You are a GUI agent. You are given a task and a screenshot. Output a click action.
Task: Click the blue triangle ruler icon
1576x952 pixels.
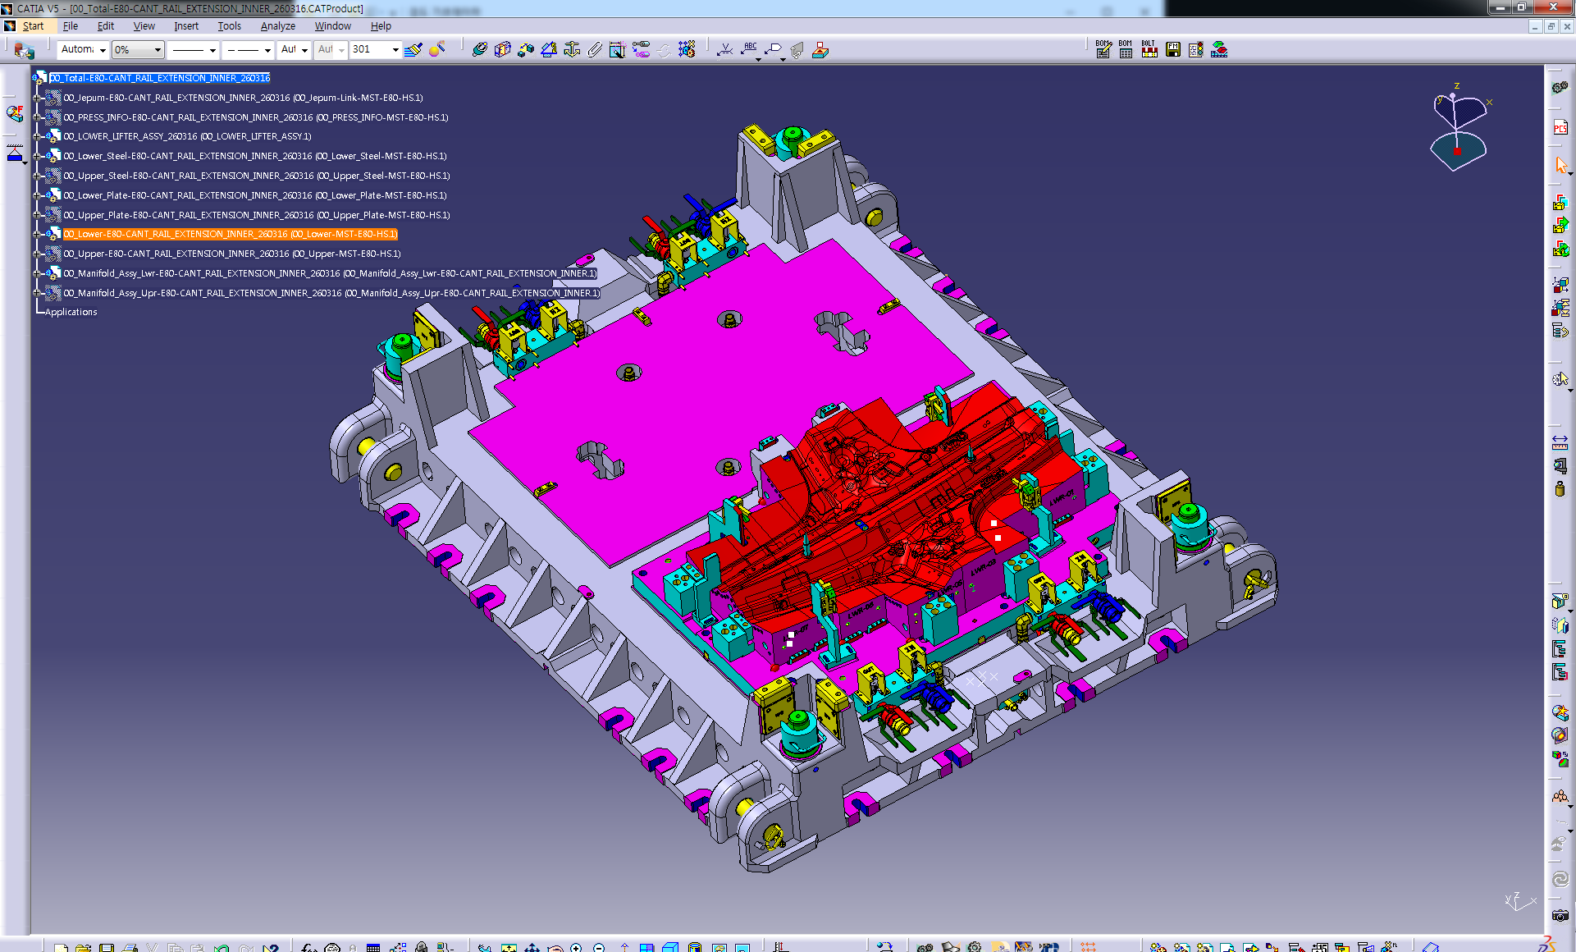point(549,50)
